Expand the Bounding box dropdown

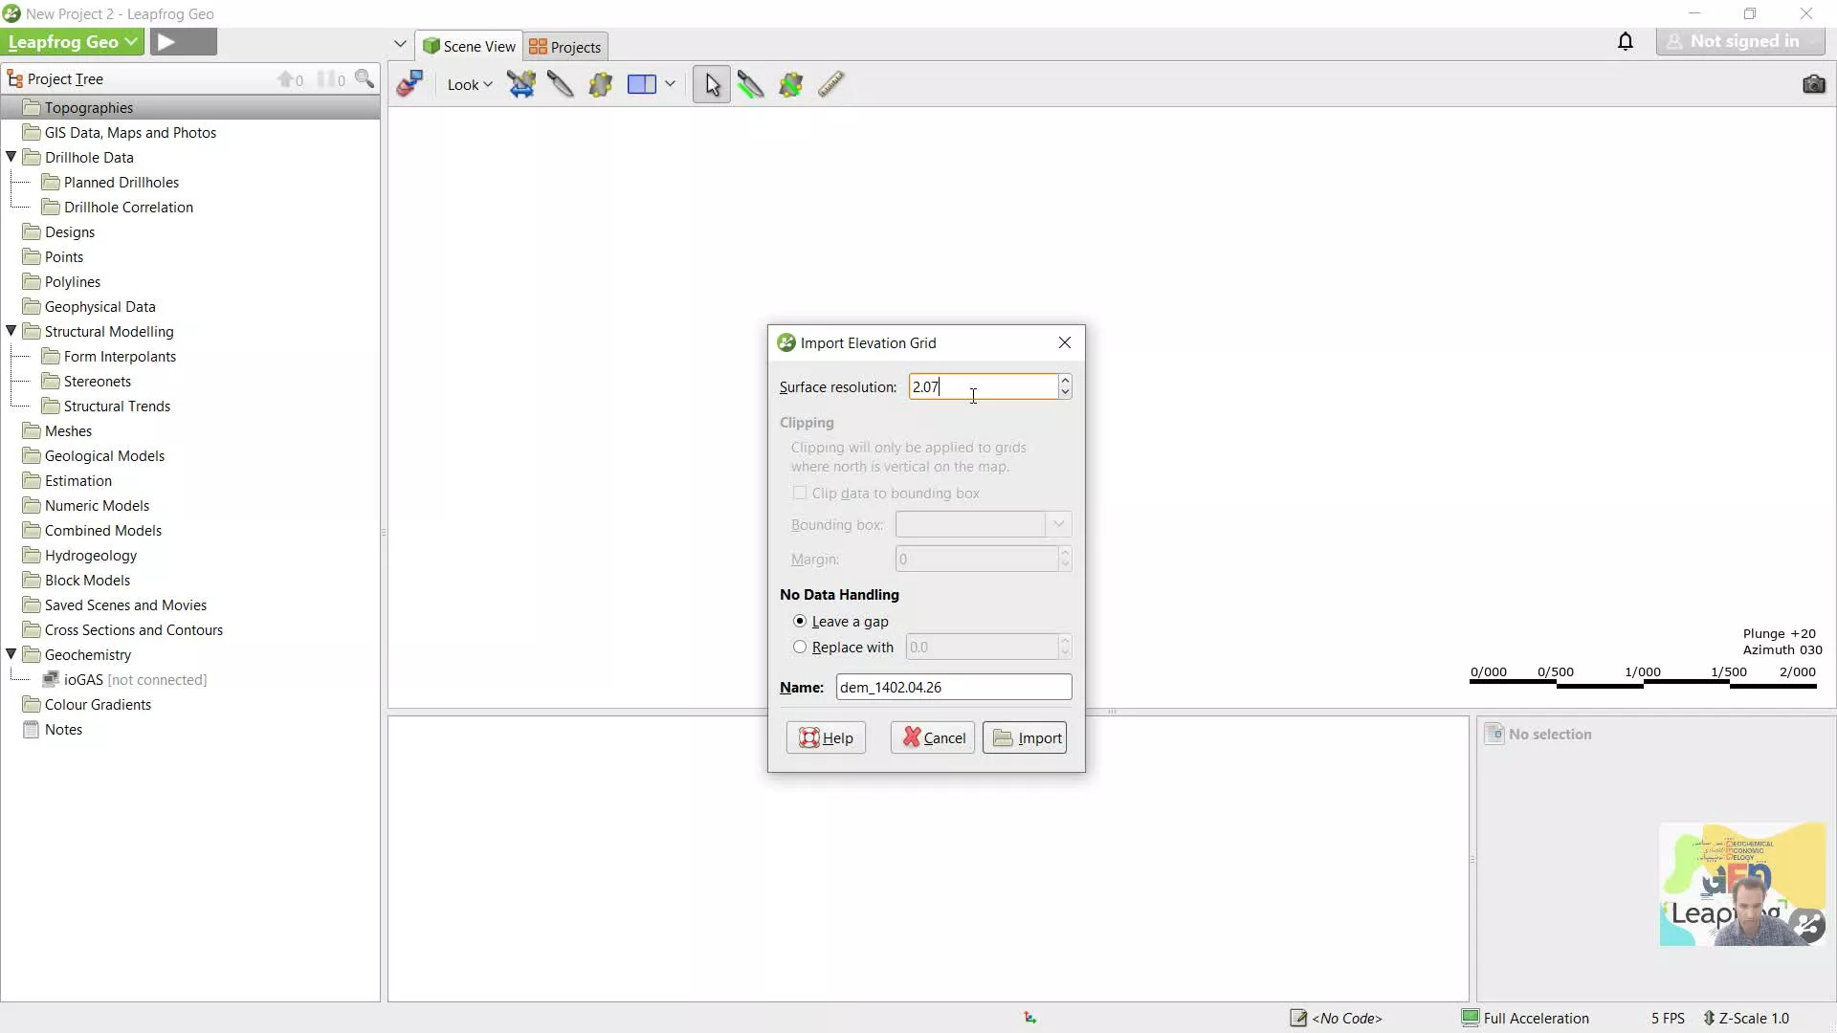point(1060,523)
